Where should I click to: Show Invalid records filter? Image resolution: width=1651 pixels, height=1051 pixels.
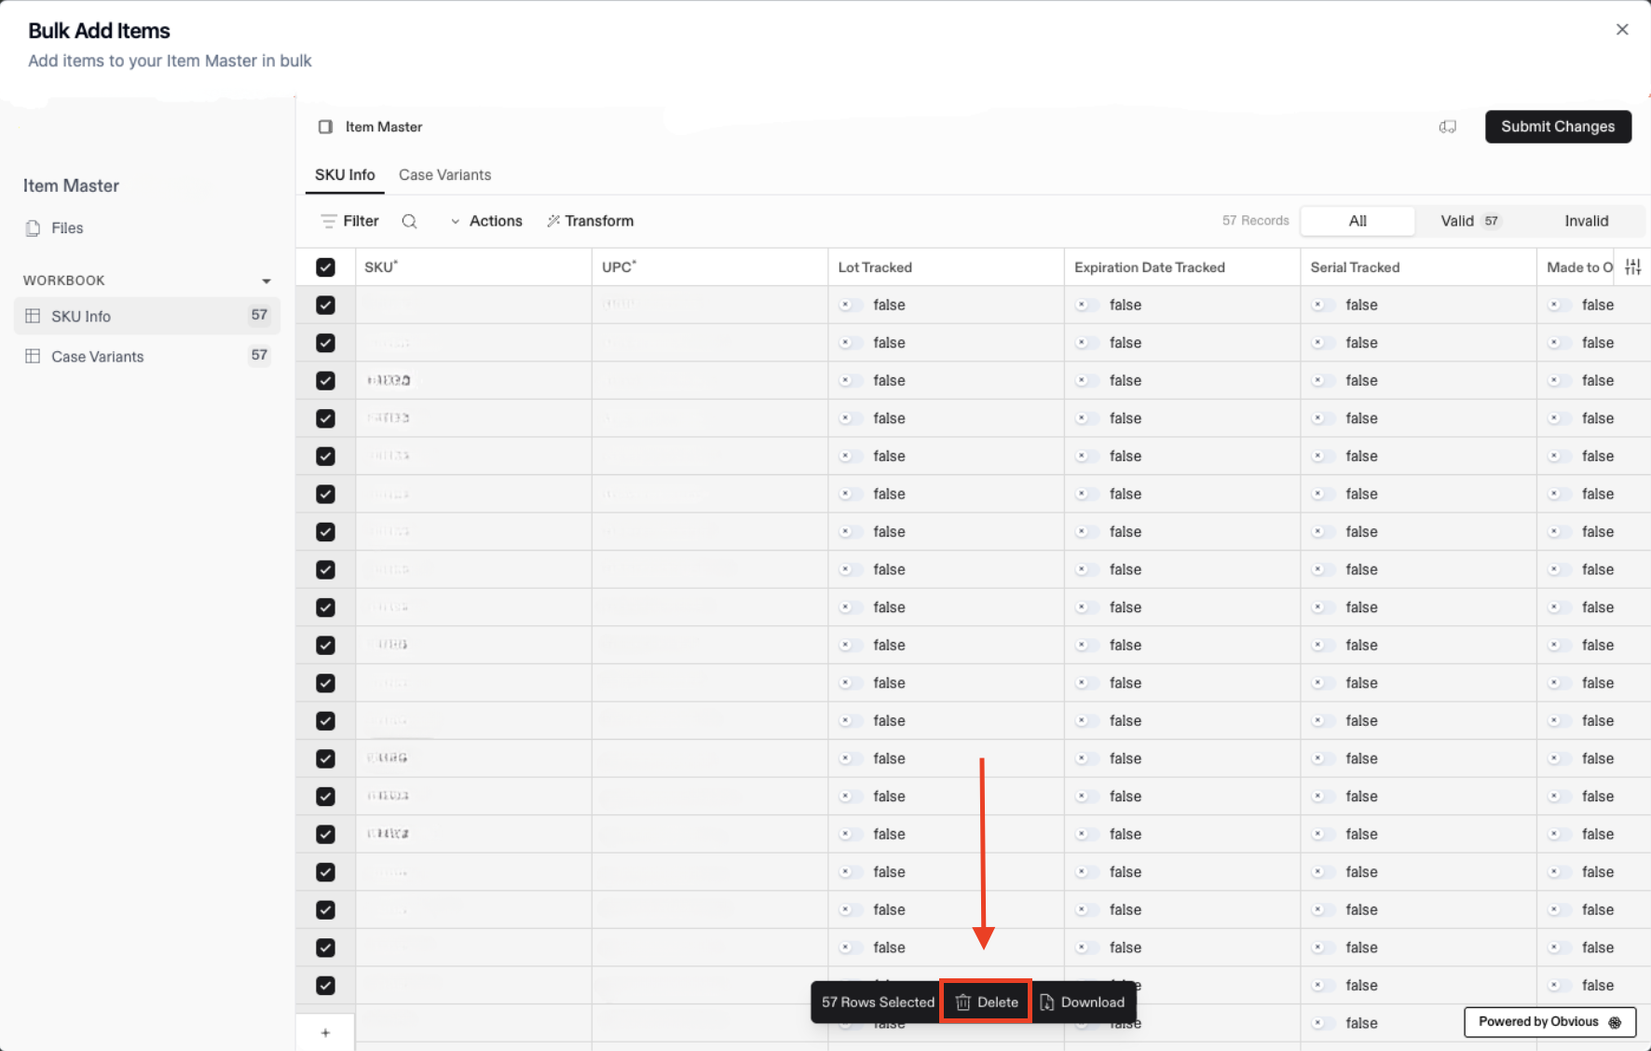click(x=1586, y=221)
